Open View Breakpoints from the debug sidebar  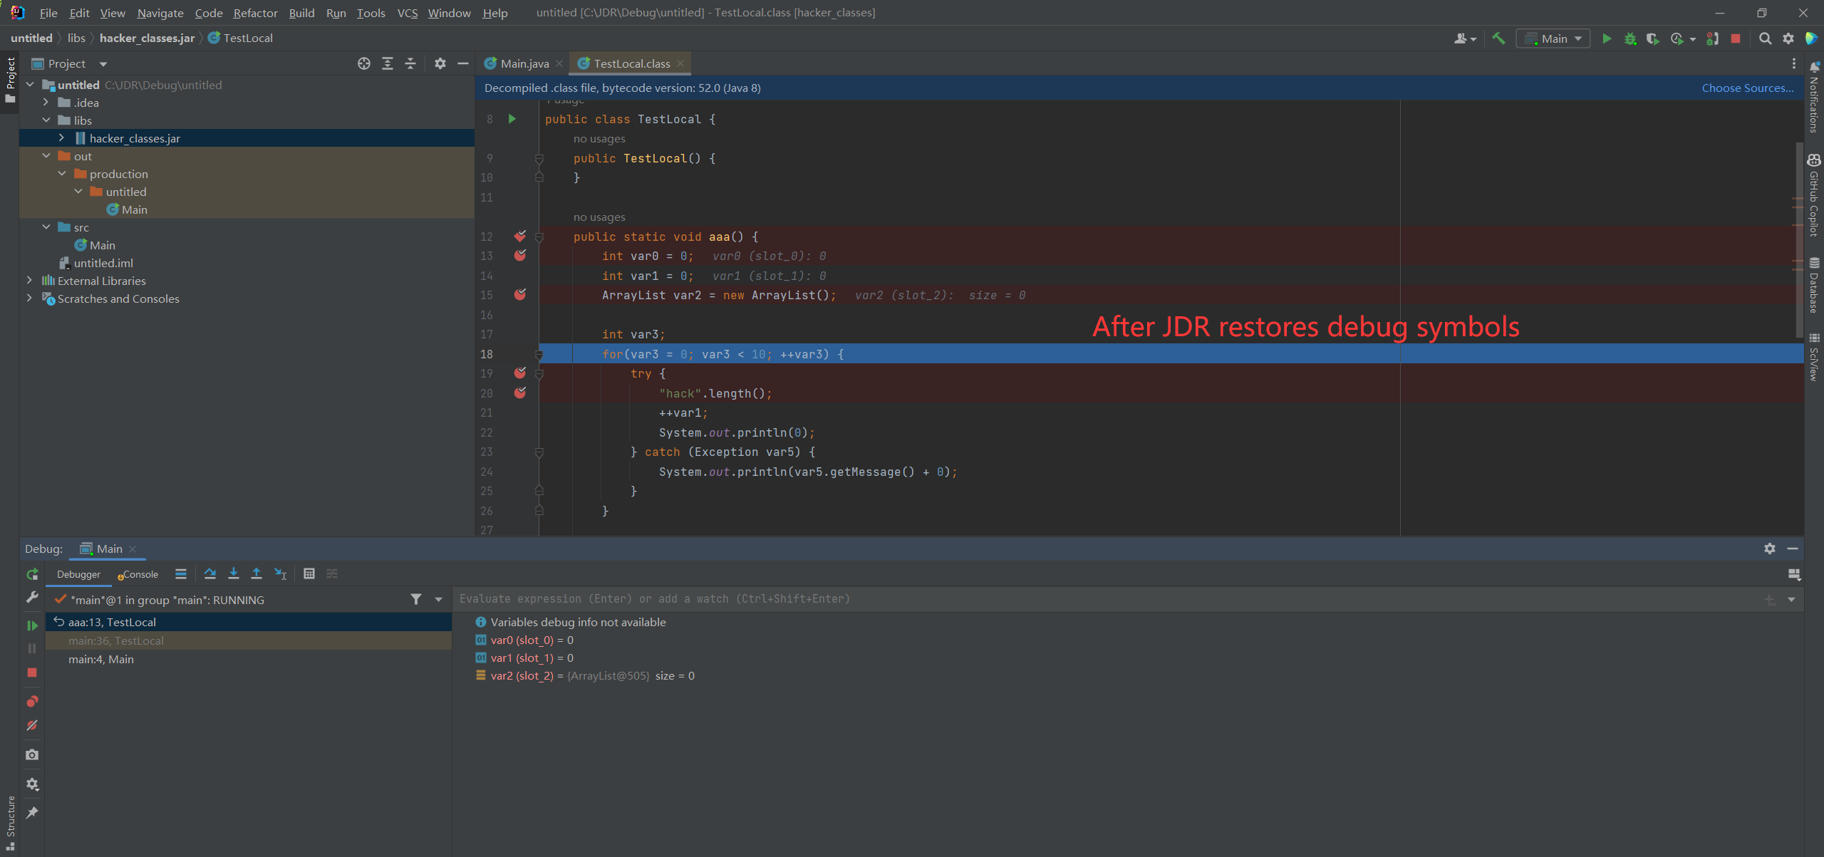[x=32, y=702]
